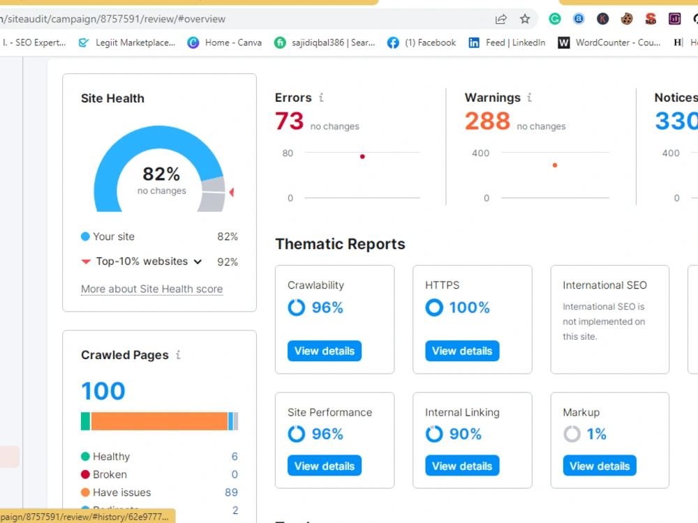Click the 330 notices count
Image resolution: width=698 pixels, height=523 pixels.
click(x=676, y=121)
